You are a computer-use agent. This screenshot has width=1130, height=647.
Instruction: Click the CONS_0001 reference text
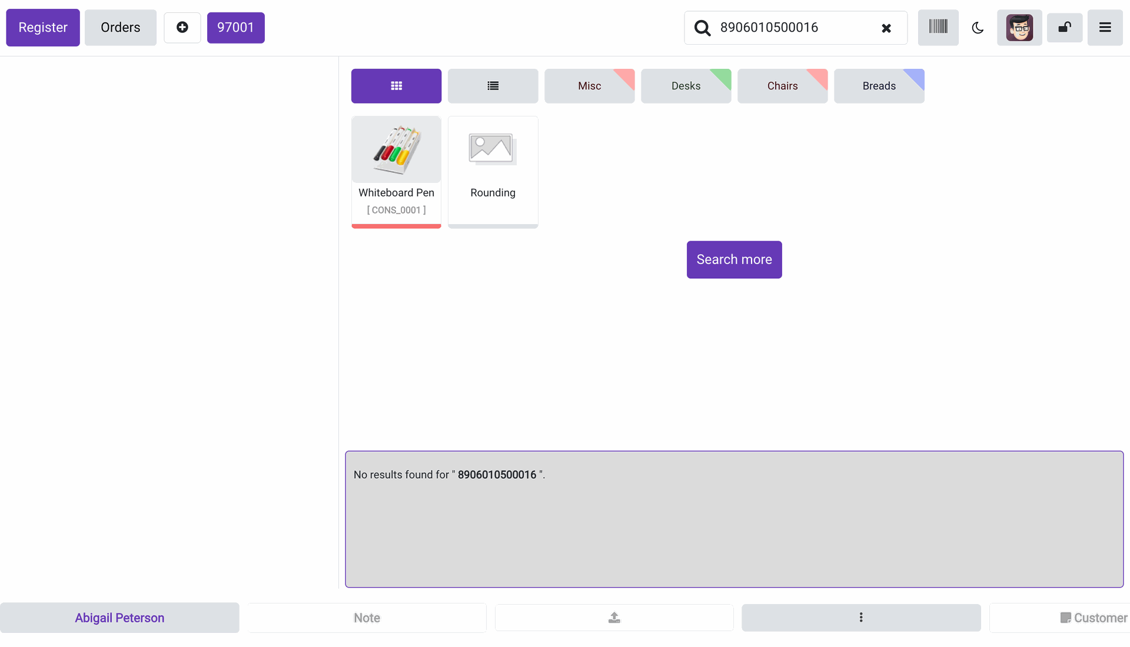pos(397,210)
